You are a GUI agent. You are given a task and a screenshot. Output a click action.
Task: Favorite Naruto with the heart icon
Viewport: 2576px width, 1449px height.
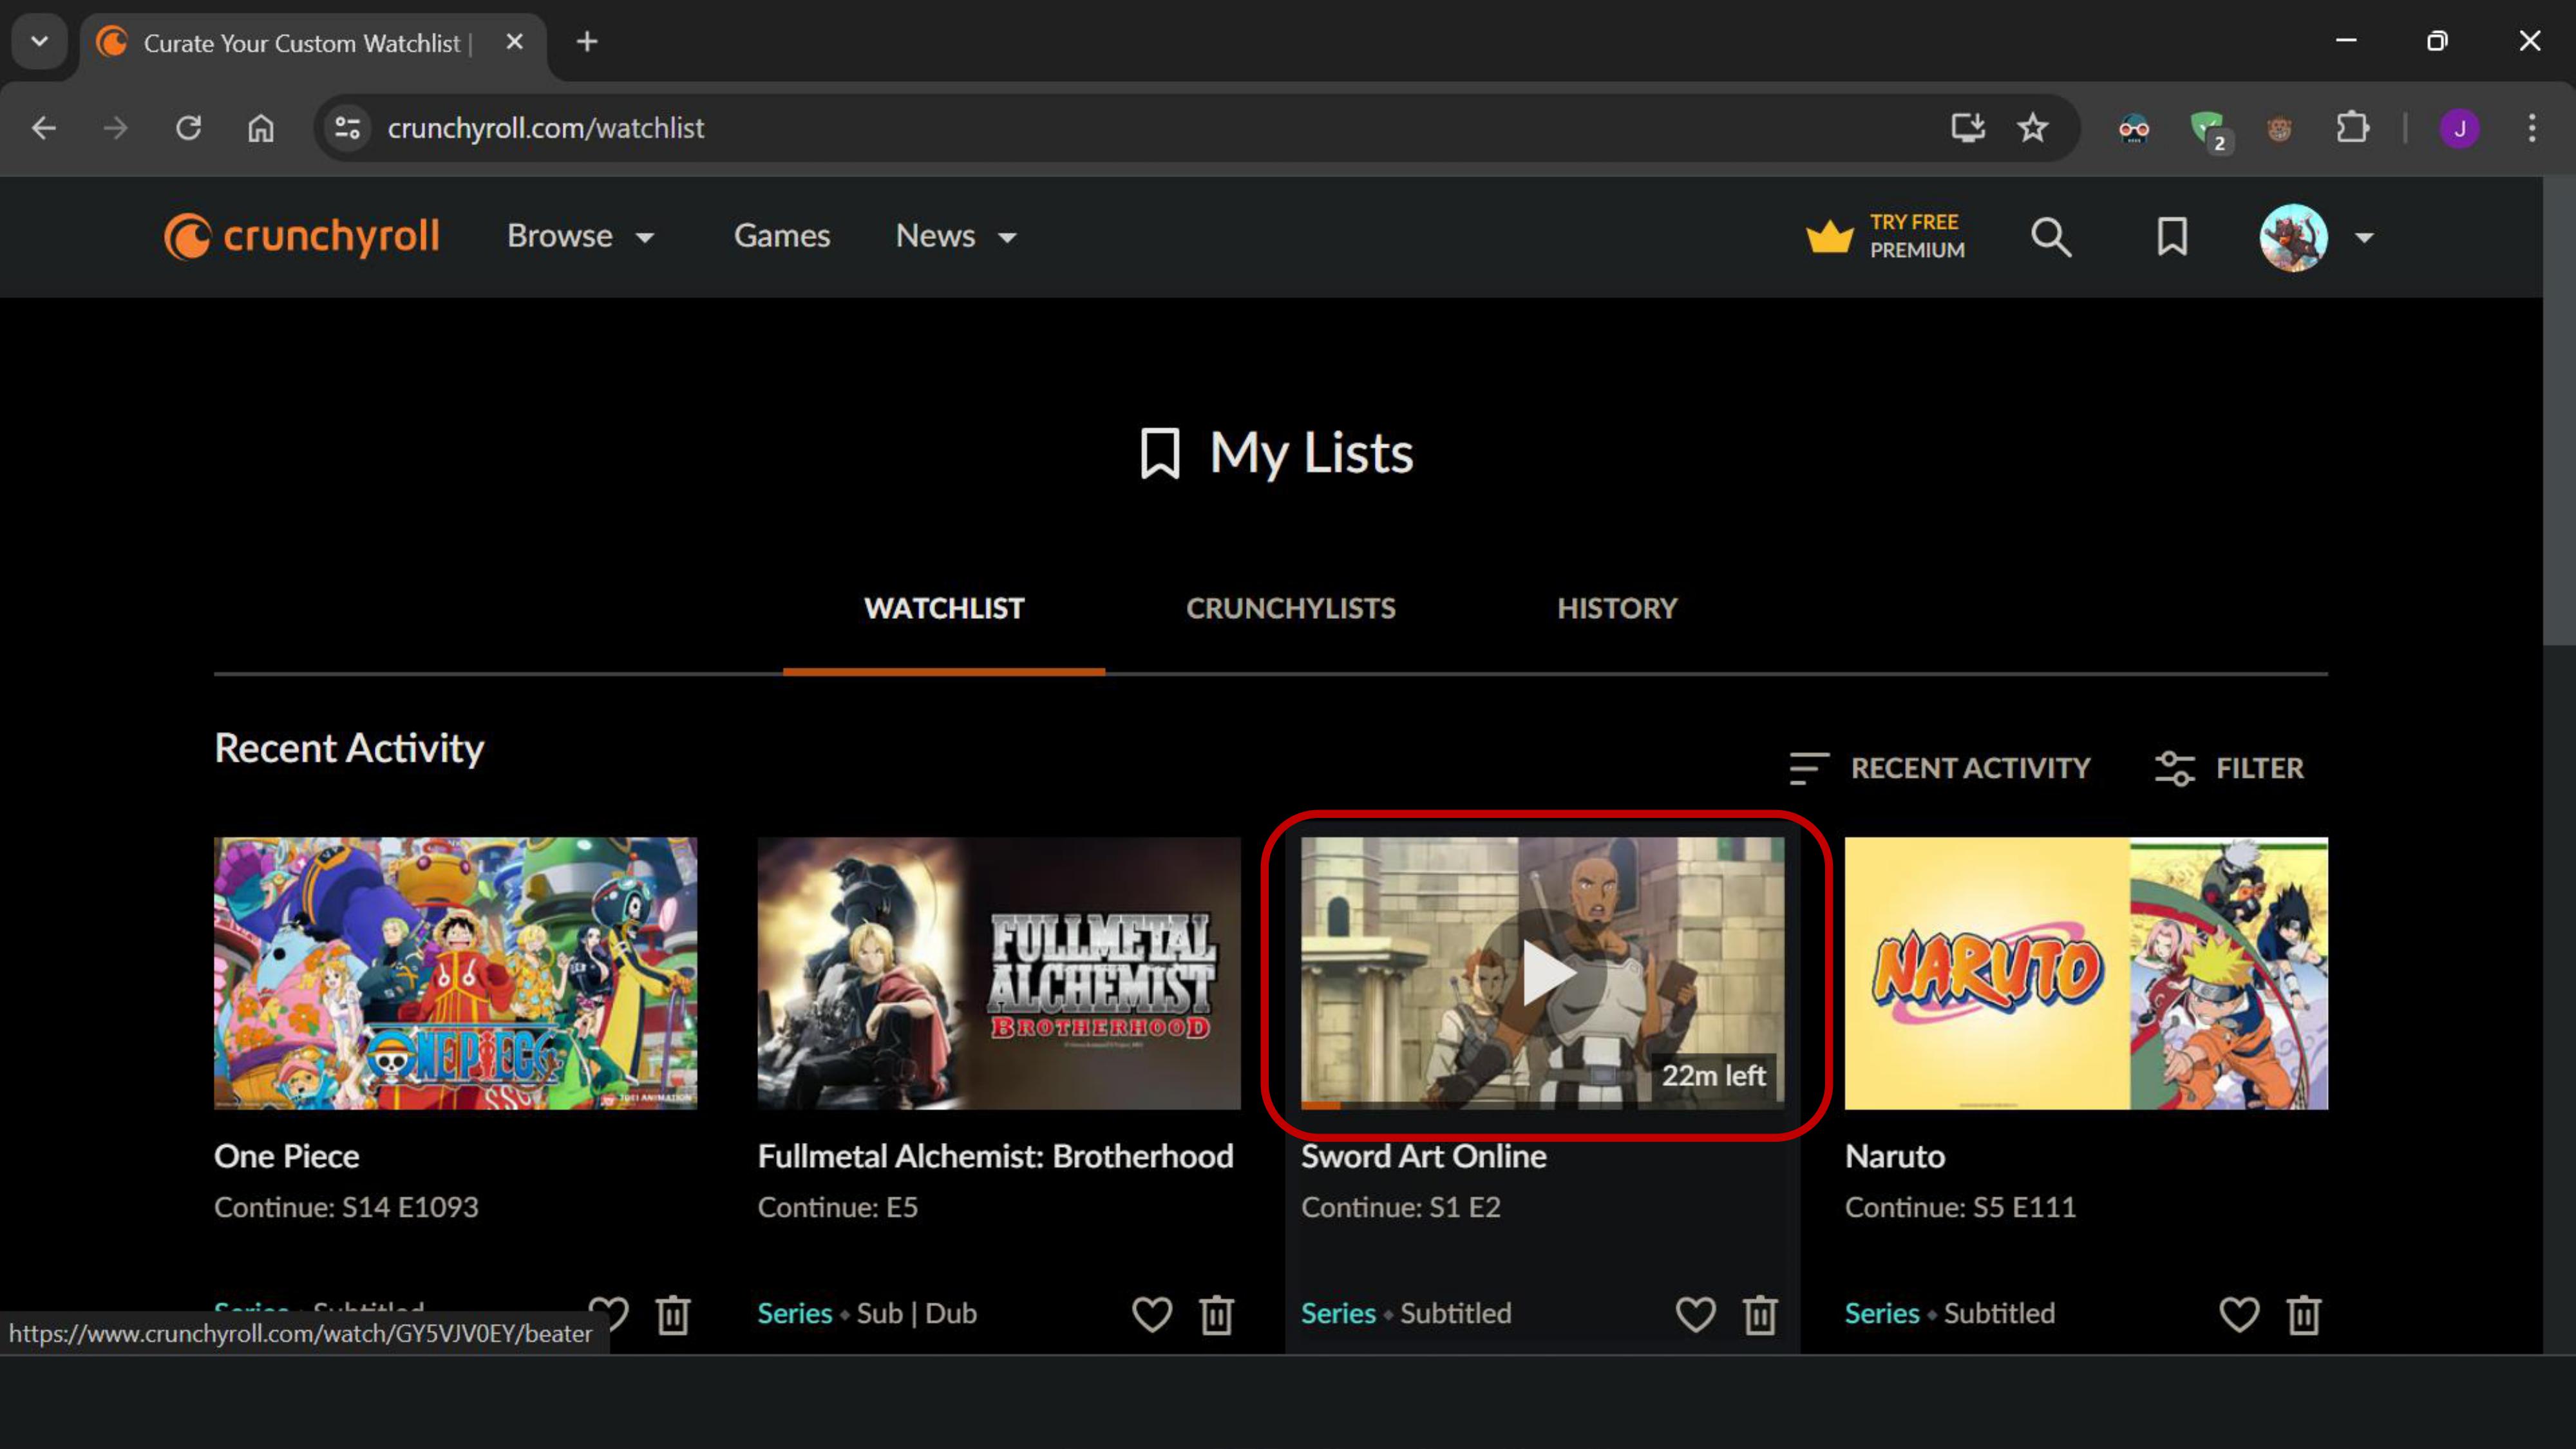pyautogui.click(x=2238, y=1314)
